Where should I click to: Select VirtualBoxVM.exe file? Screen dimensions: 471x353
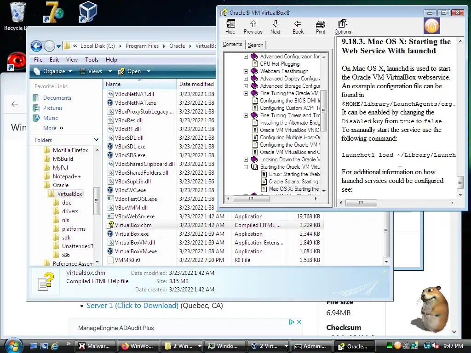(x=136, y=251)
